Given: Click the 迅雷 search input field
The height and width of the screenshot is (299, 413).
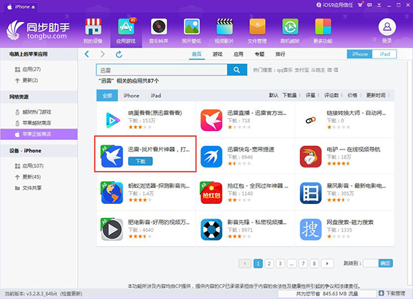Looking at the screenshot, I should pos(162,70).
